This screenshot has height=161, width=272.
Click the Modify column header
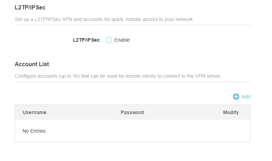click(231, 112)
